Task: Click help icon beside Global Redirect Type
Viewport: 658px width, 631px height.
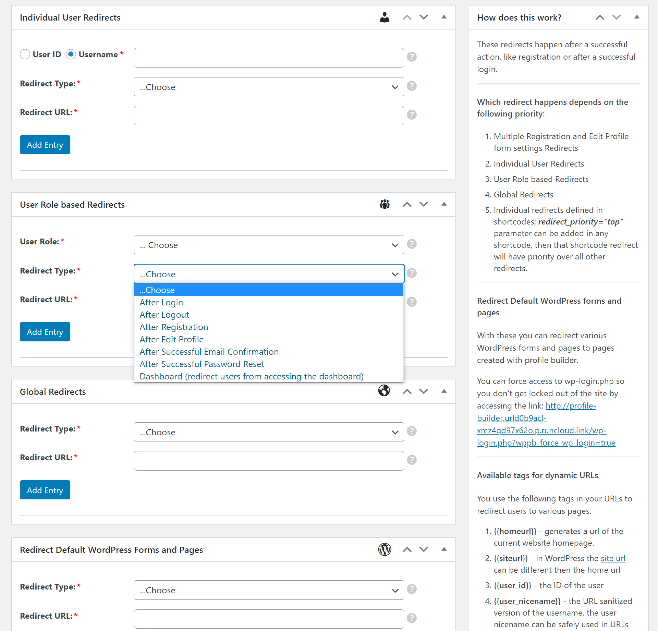Action: (412, 431)
